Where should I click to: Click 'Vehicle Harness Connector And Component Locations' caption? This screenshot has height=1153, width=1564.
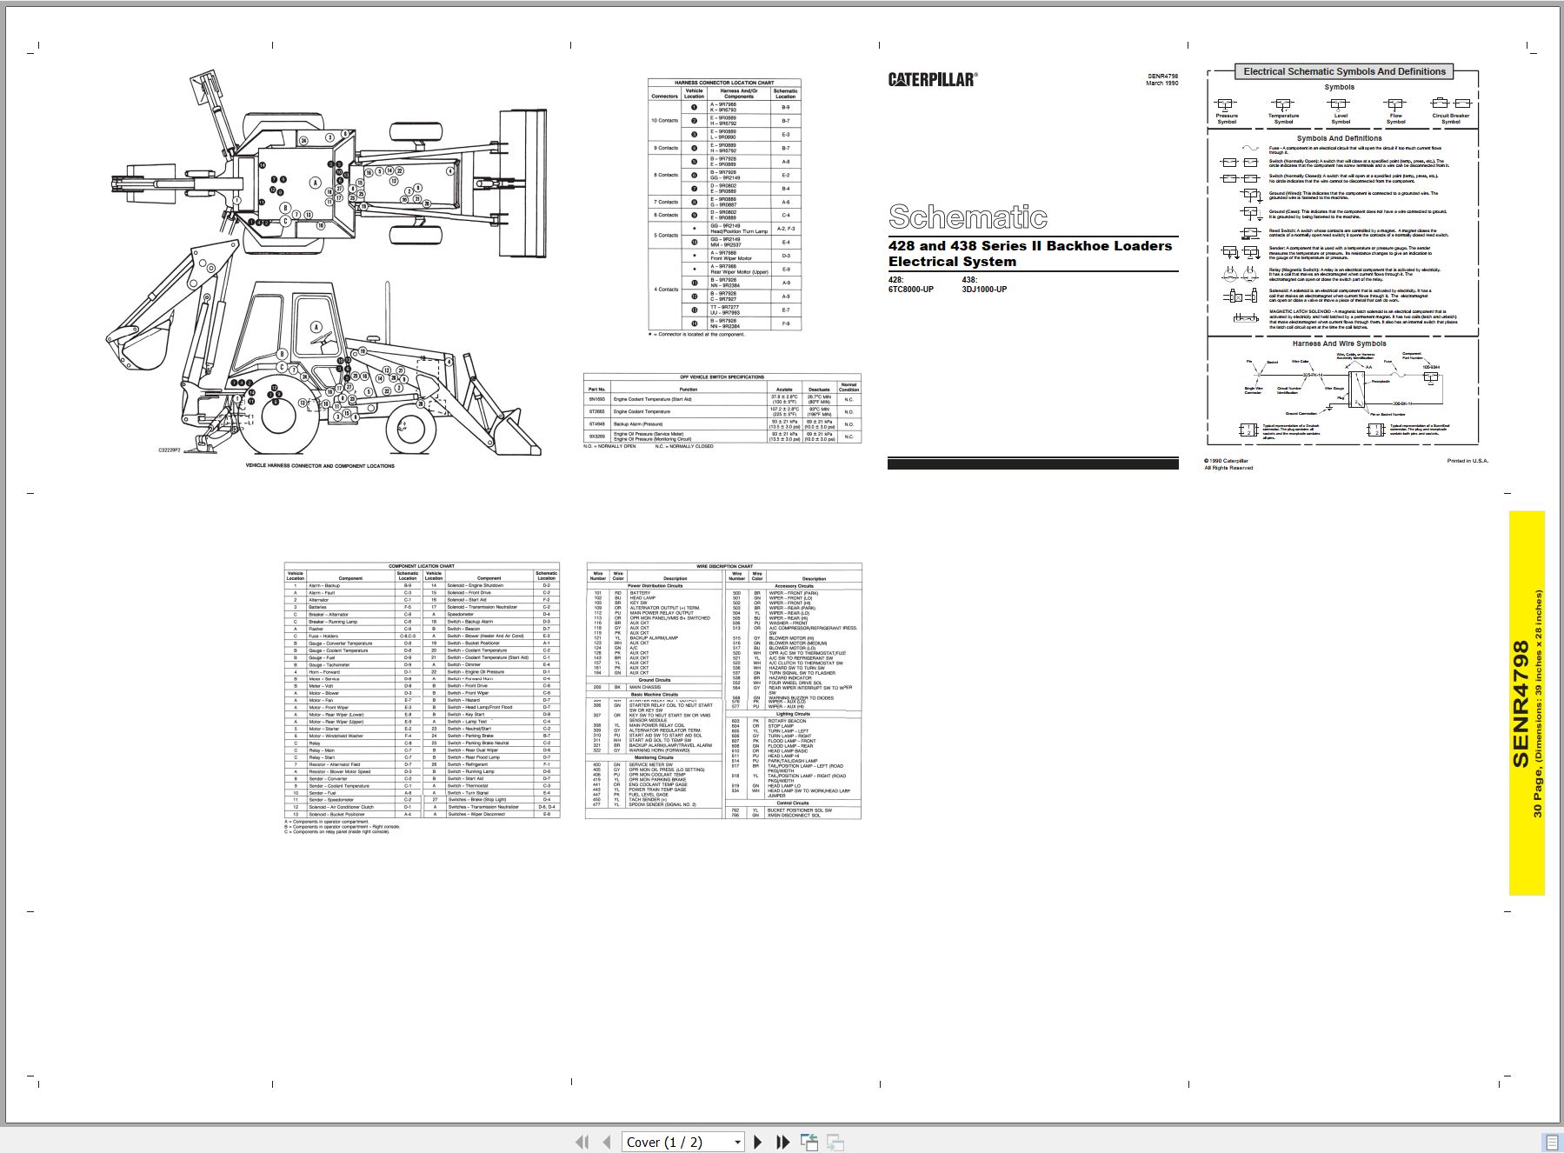(320, 466)
